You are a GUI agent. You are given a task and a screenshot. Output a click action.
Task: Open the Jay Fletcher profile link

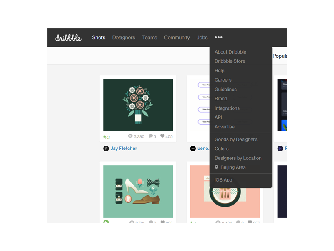click(124, 149)
